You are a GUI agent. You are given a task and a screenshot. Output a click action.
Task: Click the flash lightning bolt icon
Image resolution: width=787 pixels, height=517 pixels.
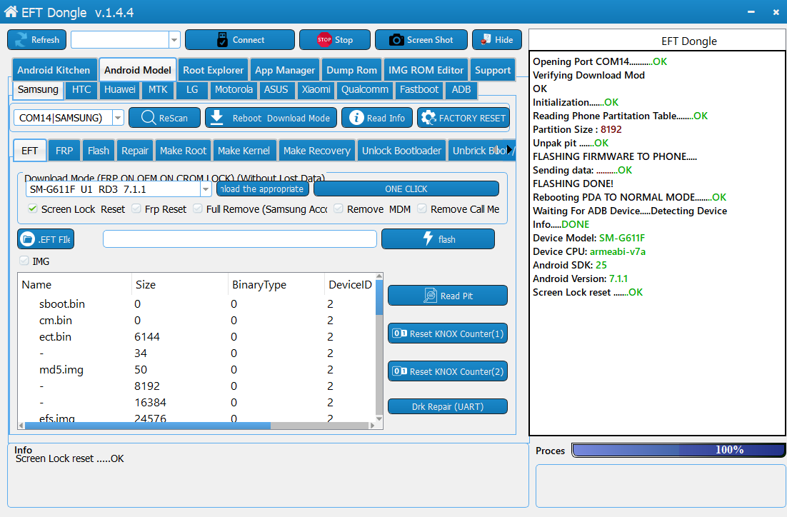(428, 239)
